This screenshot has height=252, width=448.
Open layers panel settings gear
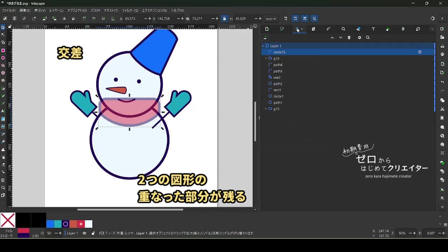tap(359, 38)
